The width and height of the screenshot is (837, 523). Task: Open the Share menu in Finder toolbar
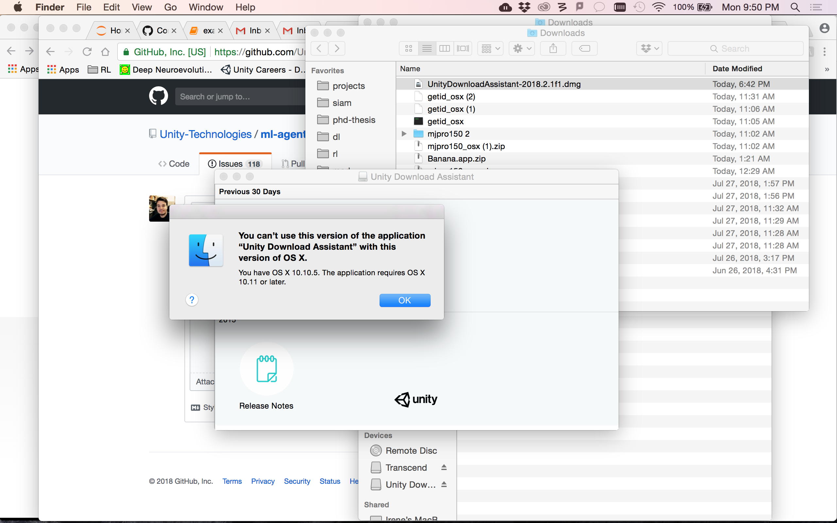click(x=553, y=48)
